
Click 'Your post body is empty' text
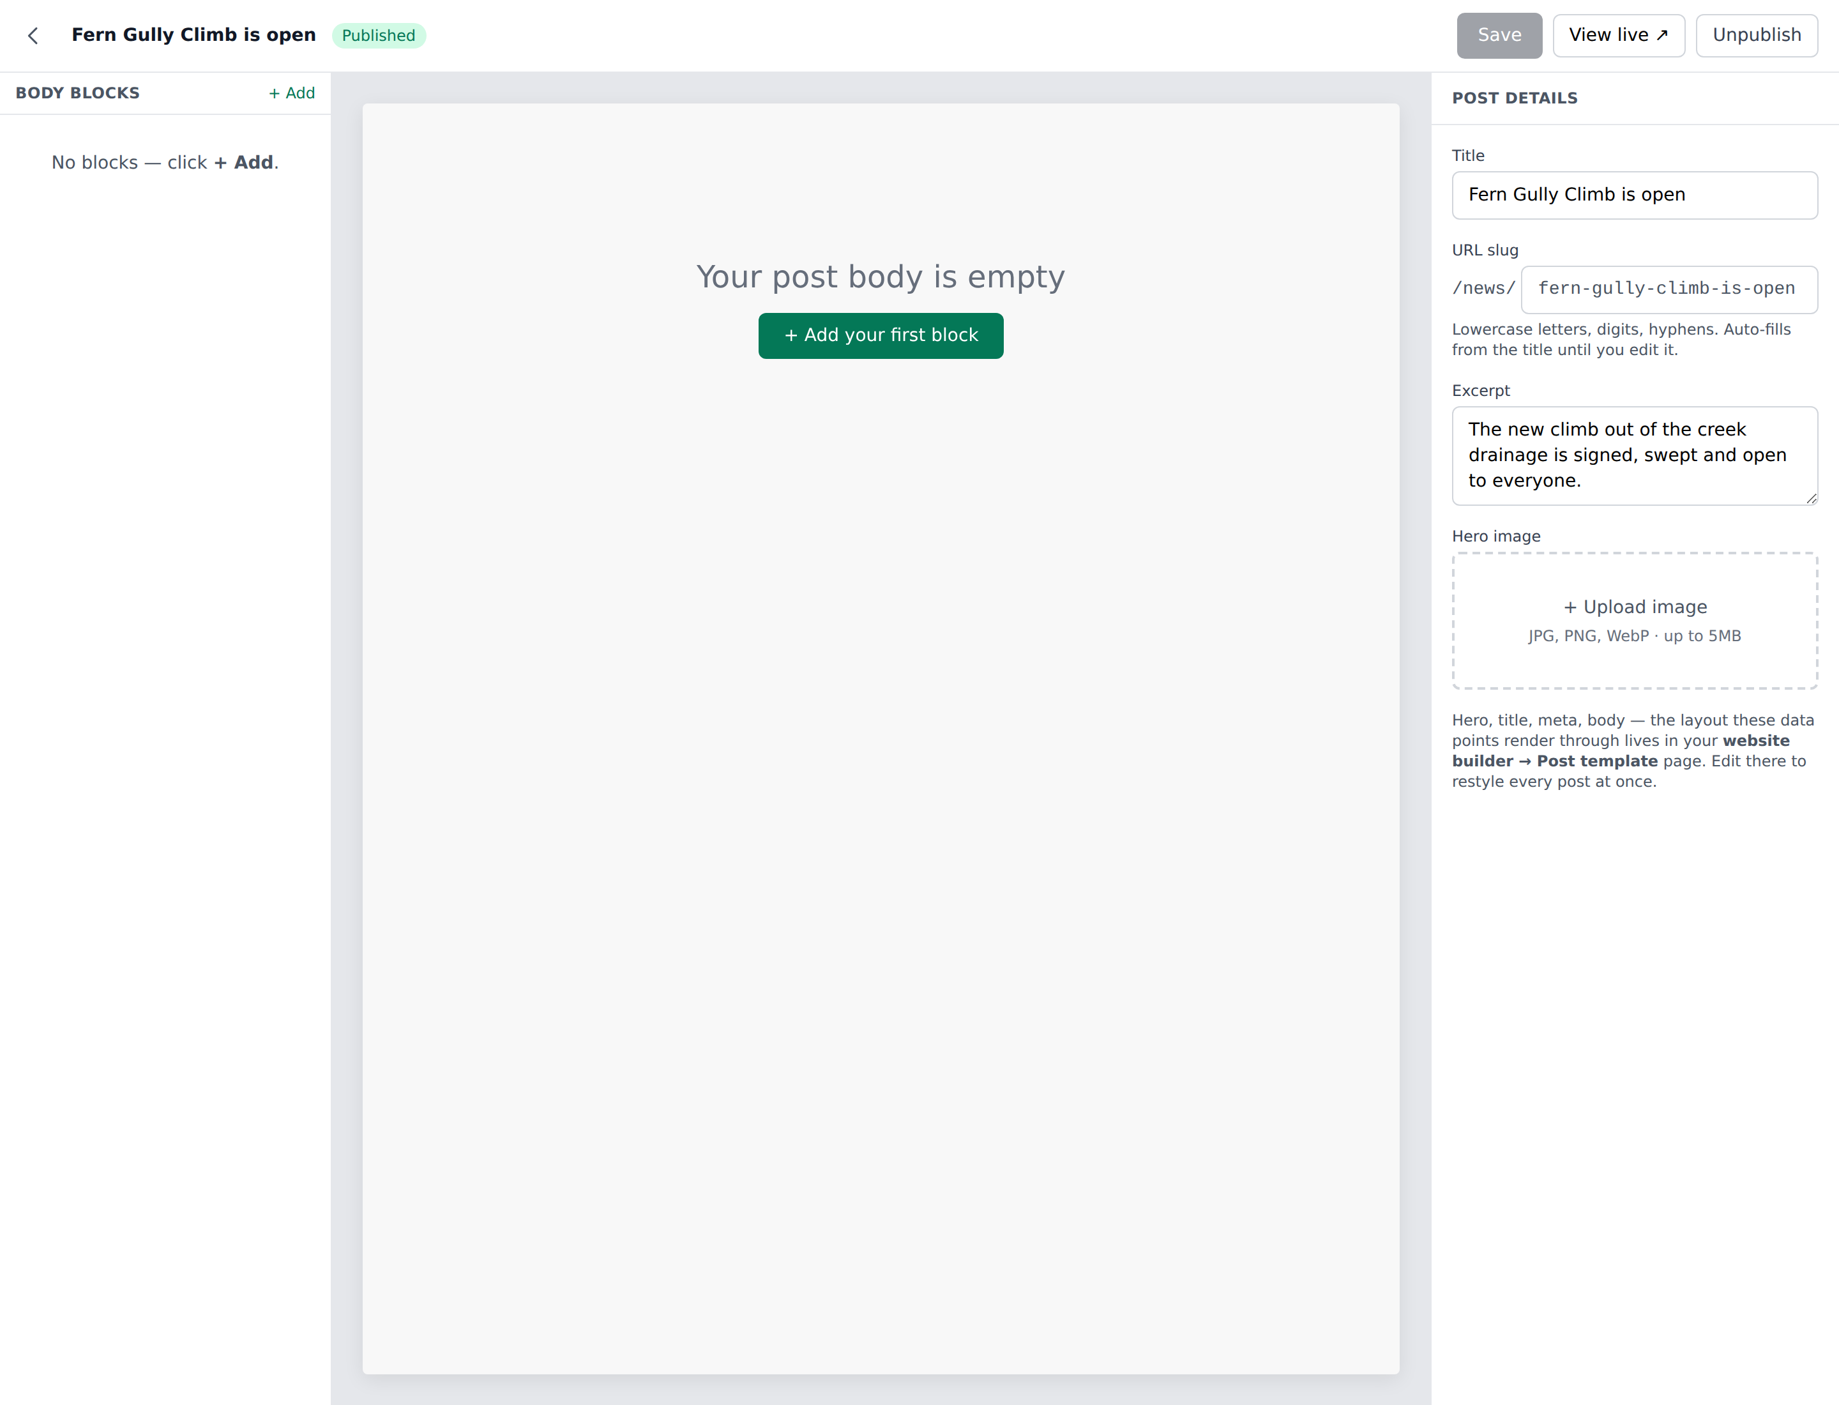pos(881,277)
